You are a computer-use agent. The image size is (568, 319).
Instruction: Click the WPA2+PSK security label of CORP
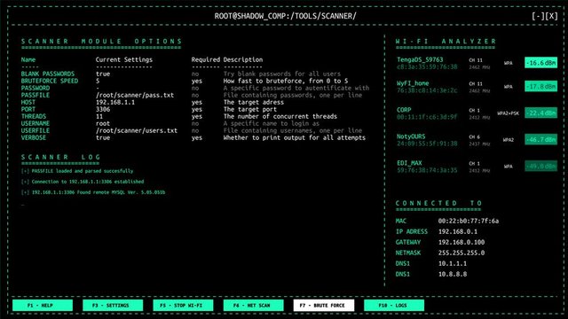coord(508,113)
